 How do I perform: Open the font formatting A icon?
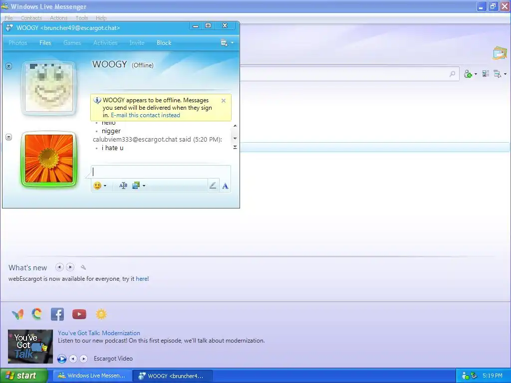click(225, 186)
